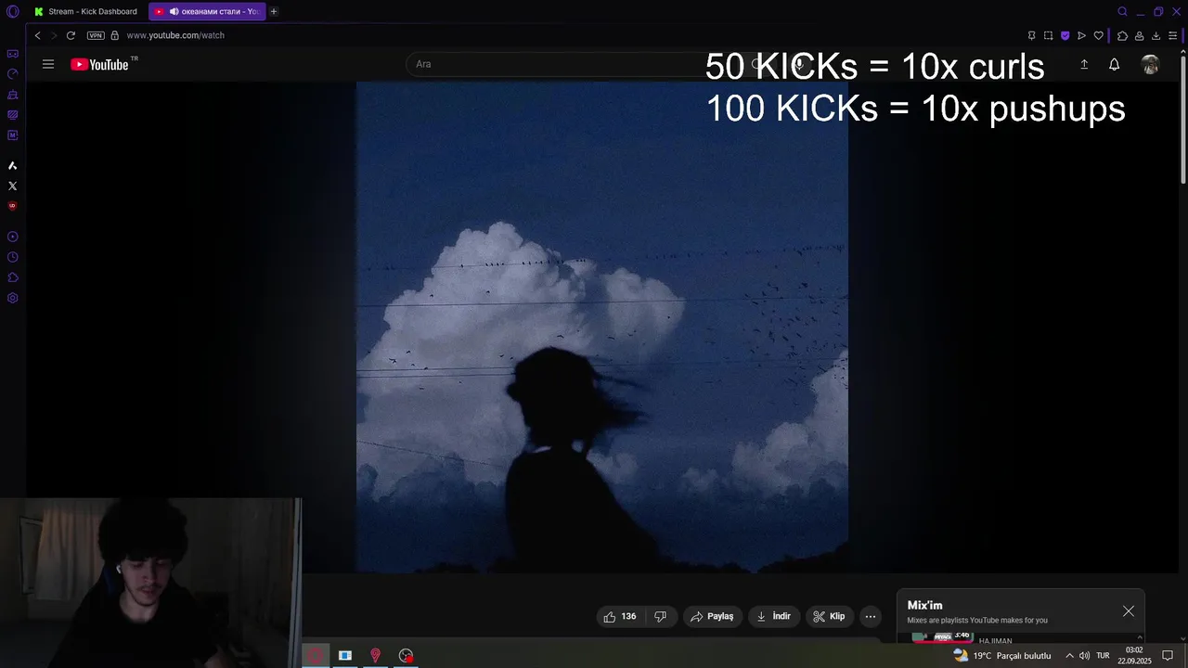
Task: Open clock showing 03:02 22.09.2025
Action: pyautogui.click(x=1134, y=655)
